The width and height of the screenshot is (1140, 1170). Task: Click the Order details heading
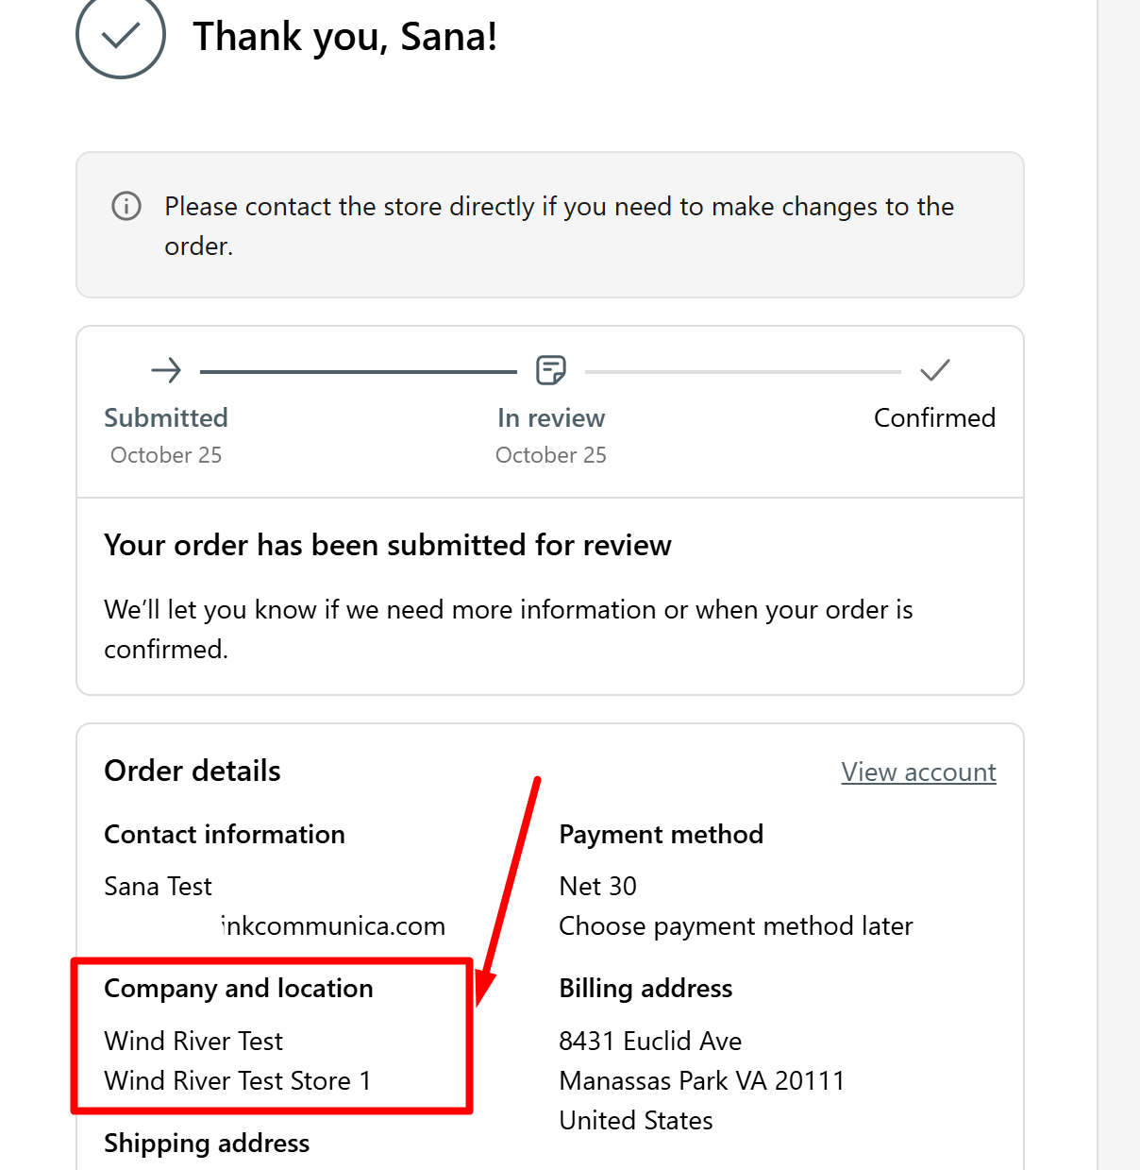193,772
